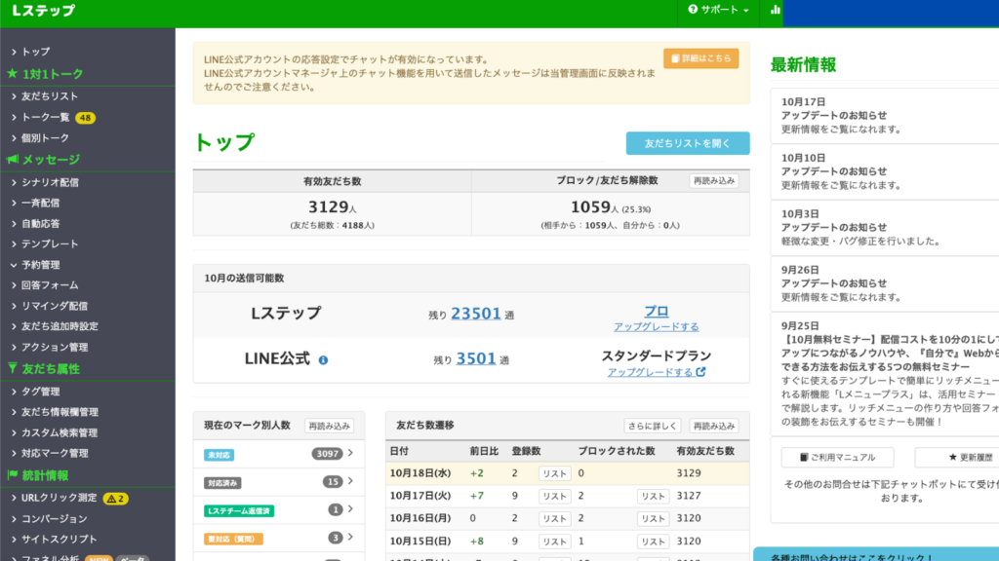
Task: Click the info icon next to LINE公式
Action: [x=323, y=360]
